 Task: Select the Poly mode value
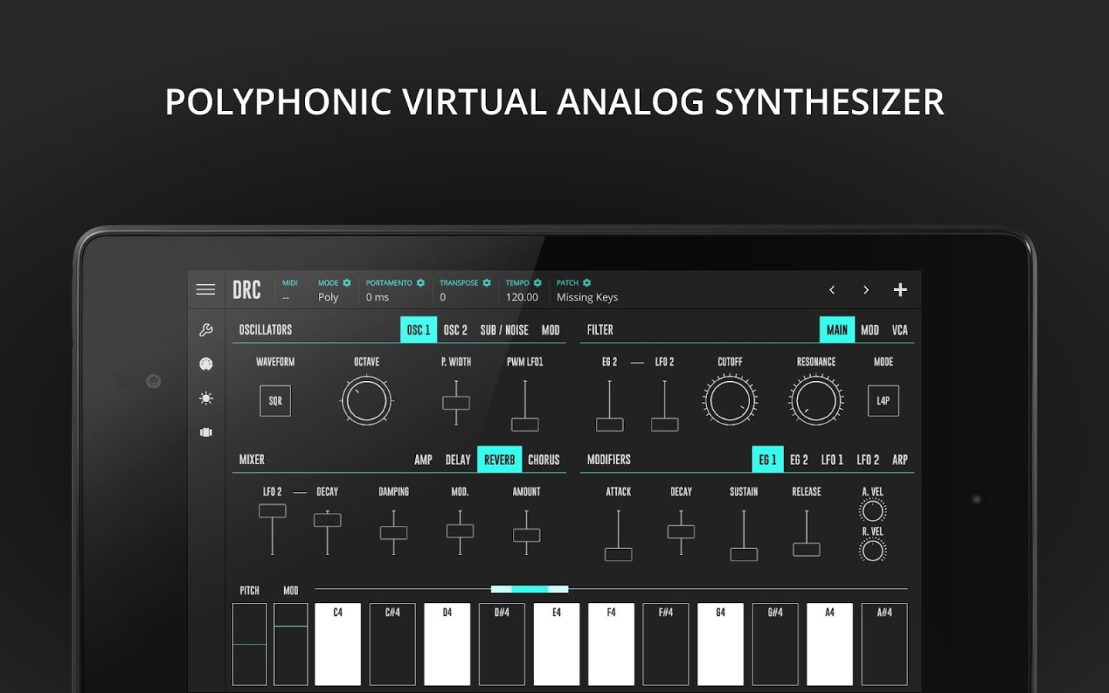tap(328, 297)
